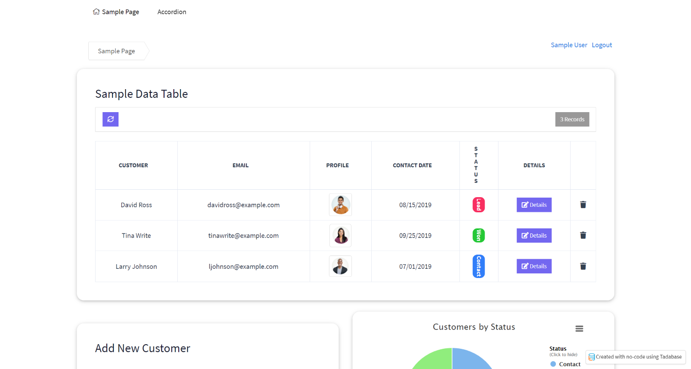
Task: Click the green slice of pie chart
Action: click(436, 361)
